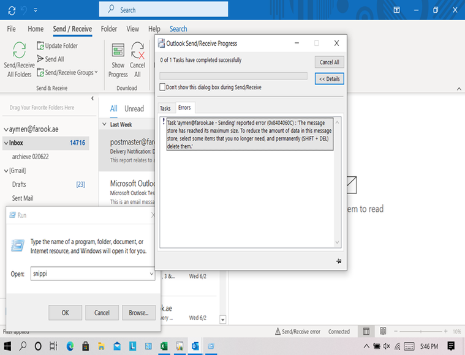Collapse the Inbox folder tree

6,143
